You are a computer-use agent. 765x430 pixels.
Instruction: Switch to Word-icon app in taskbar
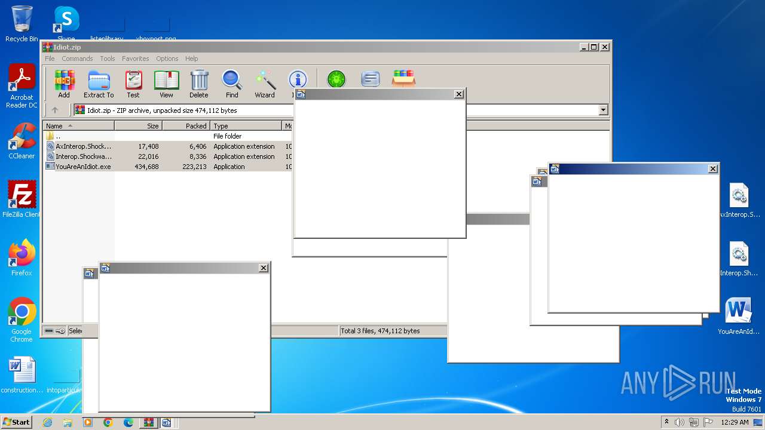166,422
